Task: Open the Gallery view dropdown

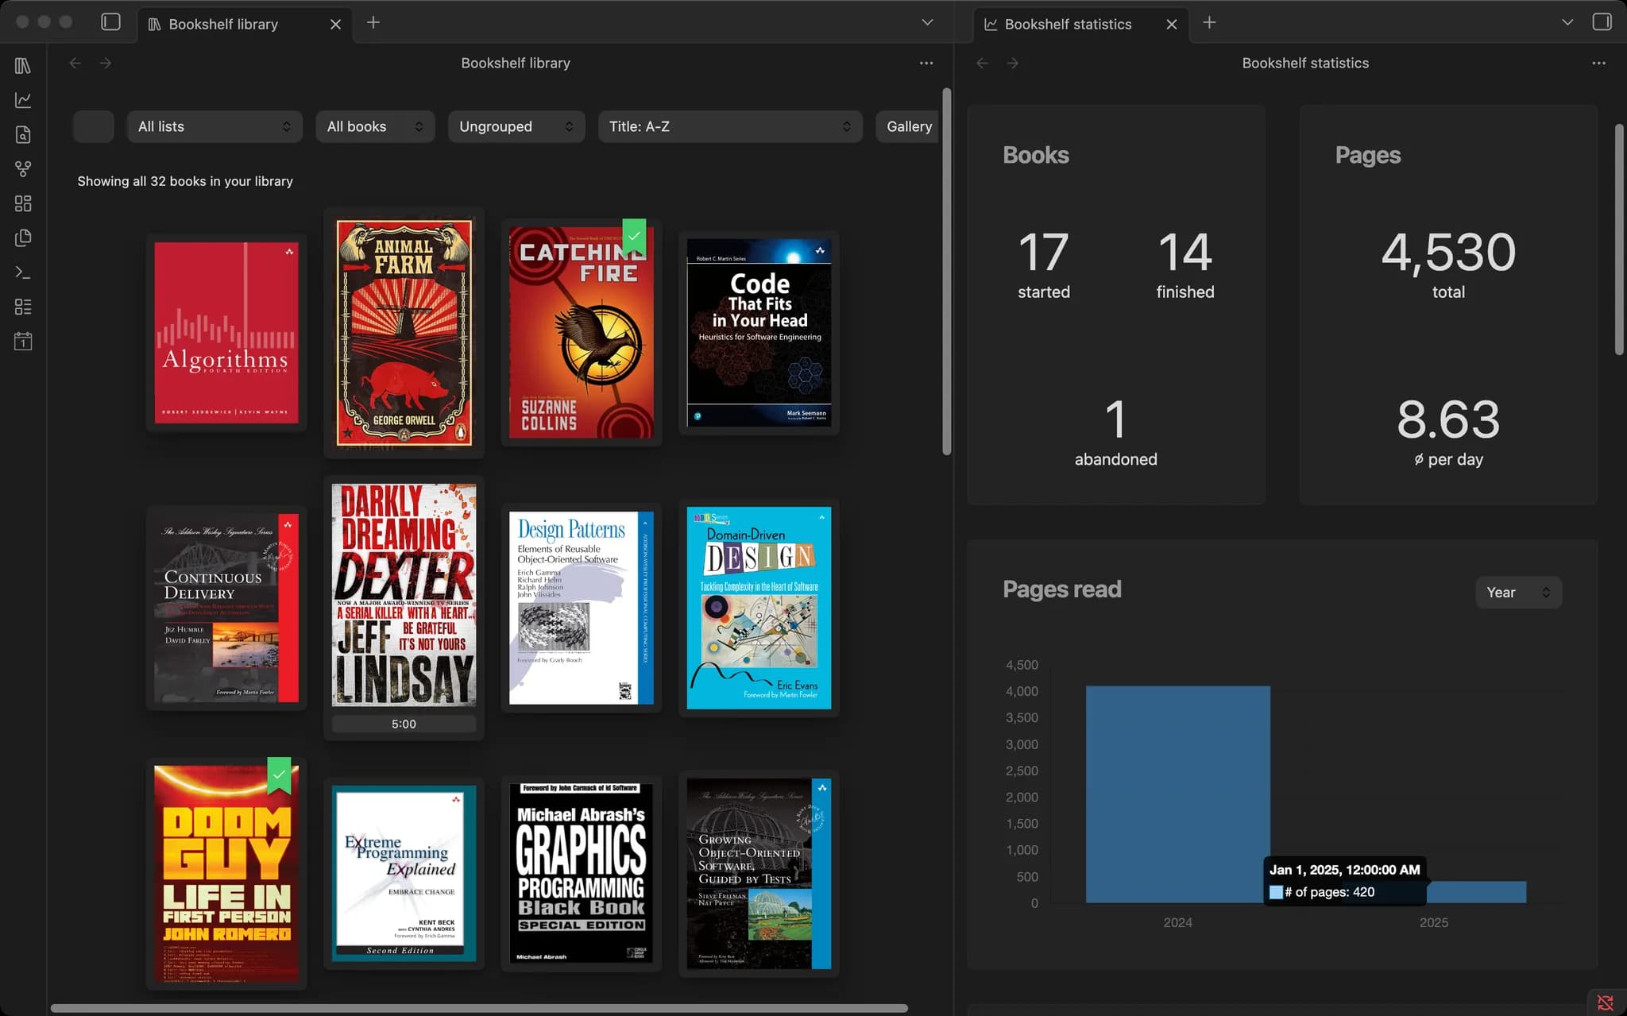Action: coord(907,126)
